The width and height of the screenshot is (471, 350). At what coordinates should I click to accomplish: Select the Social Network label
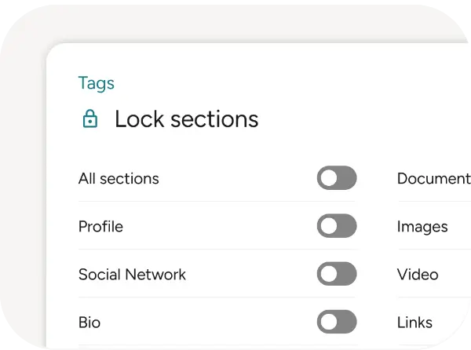132,275
